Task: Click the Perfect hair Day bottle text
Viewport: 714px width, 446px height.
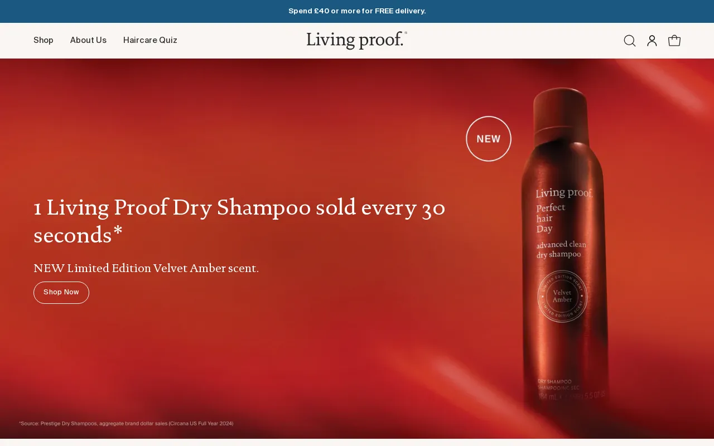Action: pos(551,218)
